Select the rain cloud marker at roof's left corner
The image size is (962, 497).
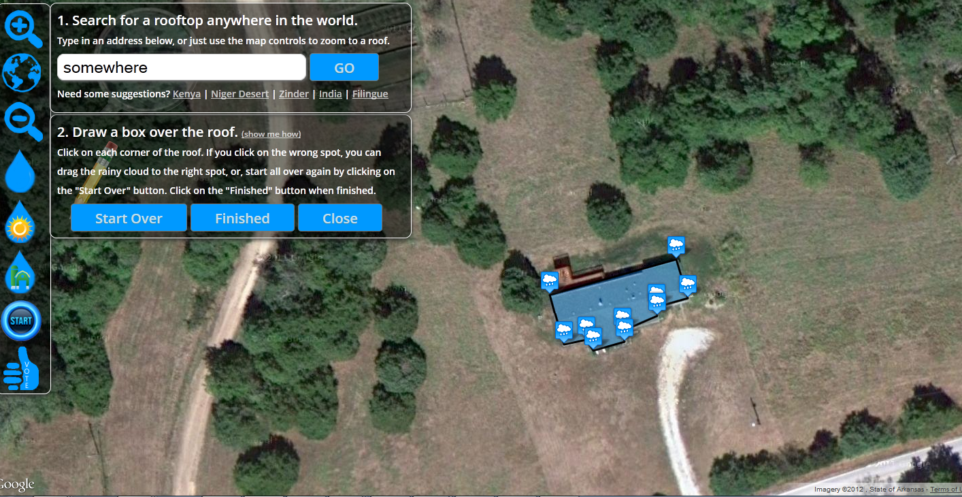pos(550,281)
